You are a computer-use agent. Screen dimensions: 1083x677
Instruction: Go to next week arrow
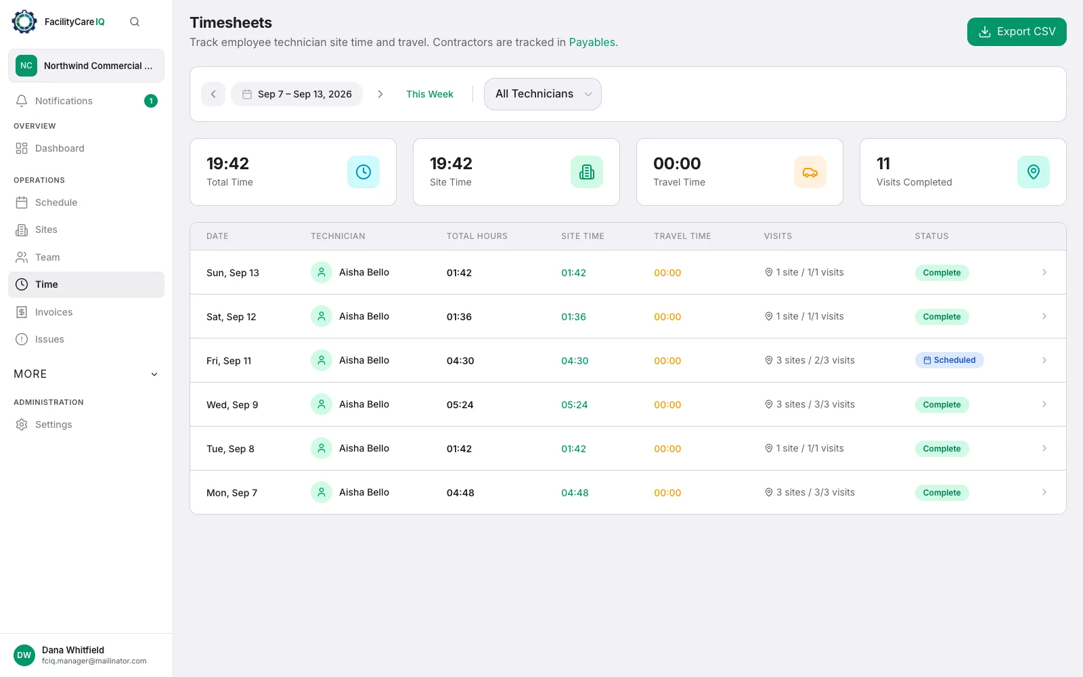[380, 94]
